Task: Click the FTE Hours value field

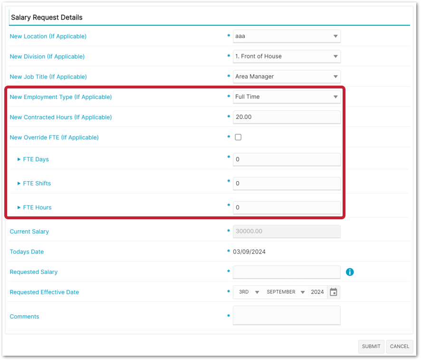Action: [x=287, y=207]
